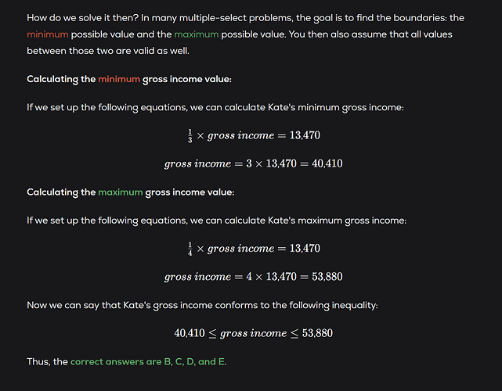Click the green text 'correct answers are B, C, D, and E'
Screen dimensions: 502x391
[147, 361]
